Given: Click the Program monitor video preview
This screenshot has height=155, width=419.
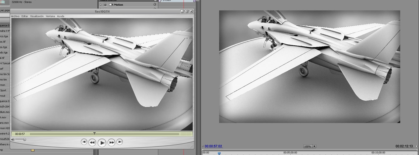Looking at the screenshot, I should (x=310, y=66).
